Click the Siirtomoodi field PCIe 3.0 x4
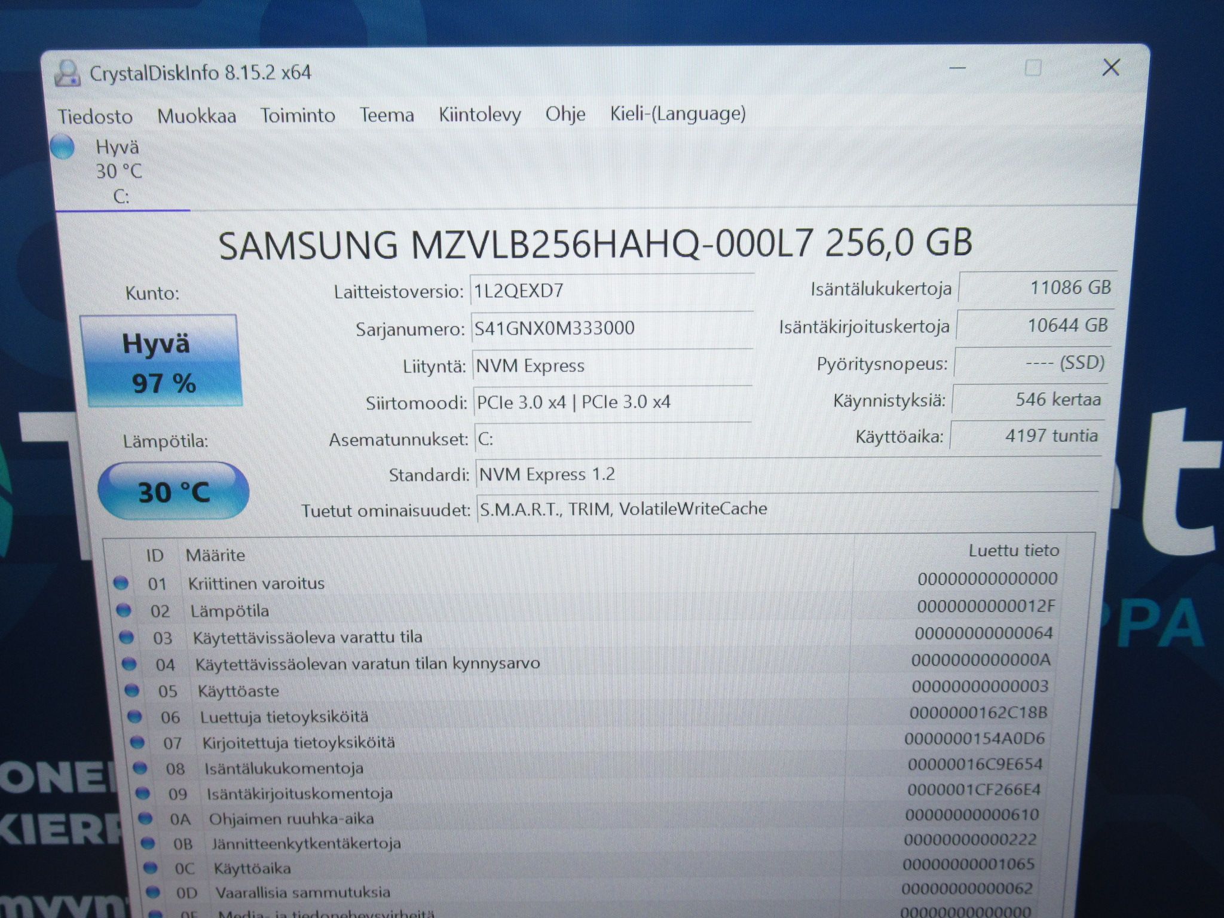 (613, 402)
